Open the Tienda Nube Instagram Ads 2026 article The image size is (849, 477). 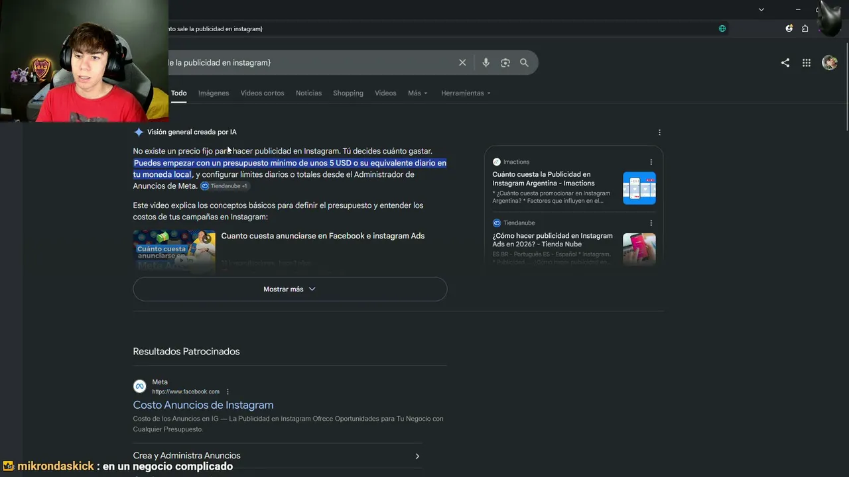[553, 240]
